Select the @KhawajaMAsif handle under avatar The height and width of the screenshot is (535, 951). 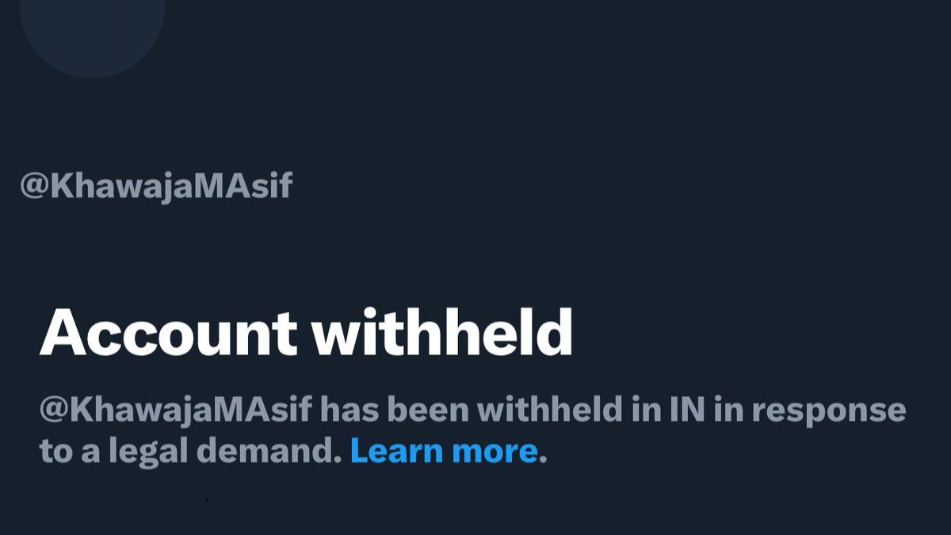point(156,185)
